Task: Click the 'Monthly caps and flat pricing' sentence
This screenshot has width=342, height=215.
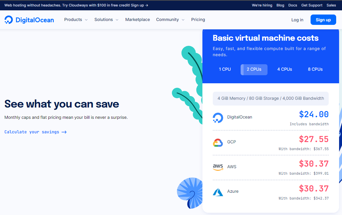Action: click(x=66, y=118)
